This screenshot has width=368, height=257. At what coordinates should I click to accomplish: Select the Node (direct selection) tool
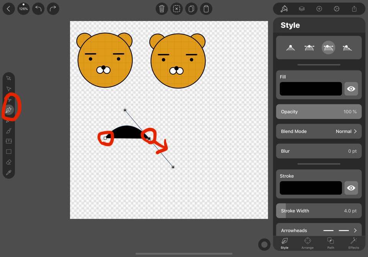(x=9, y=88)
